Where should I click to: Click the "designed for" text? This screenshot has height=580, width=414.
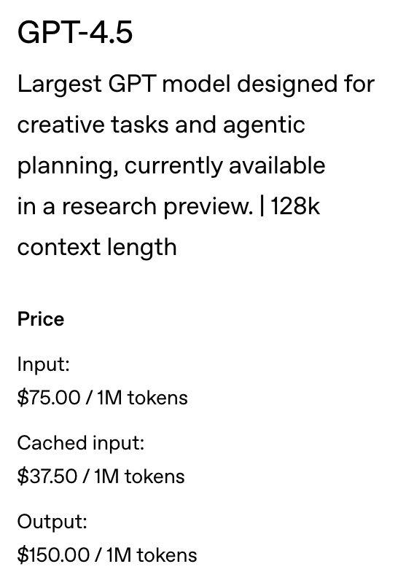coord(305,84)
